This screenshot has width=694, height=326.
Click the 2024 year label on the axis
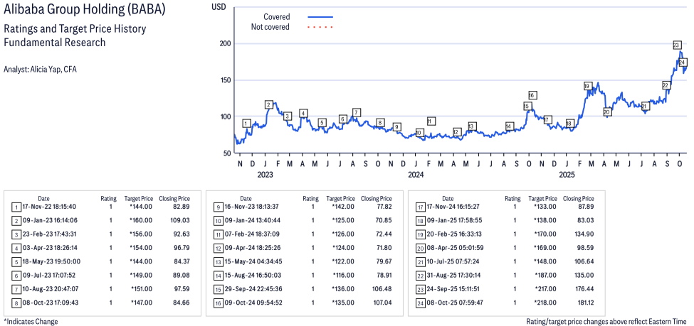pos(416,174)
